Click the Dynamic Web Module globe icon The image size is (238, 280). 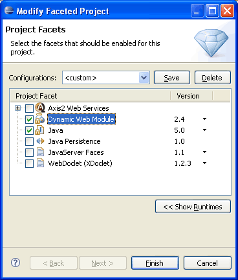click(x=40, y=119)
